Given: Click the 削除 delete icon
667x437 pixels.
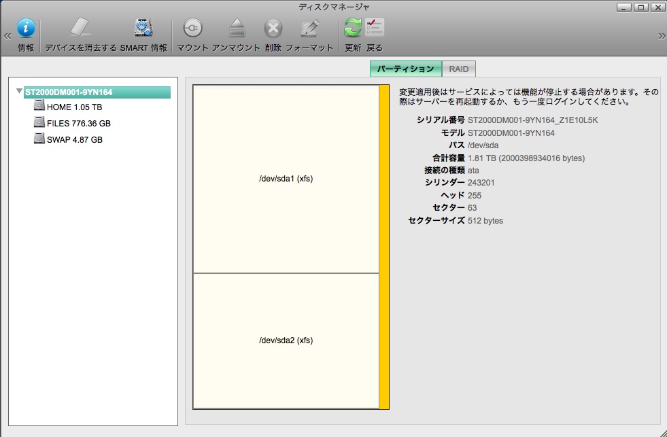Looking at the screenshot, I should [273, 29].
